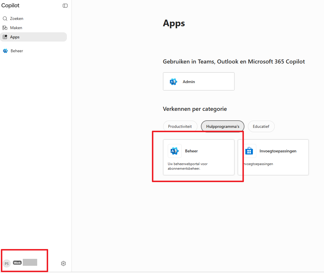Click the Zoeken magnifier icon
This screenshot has width=324, height=273.
[x=5, y=18]
